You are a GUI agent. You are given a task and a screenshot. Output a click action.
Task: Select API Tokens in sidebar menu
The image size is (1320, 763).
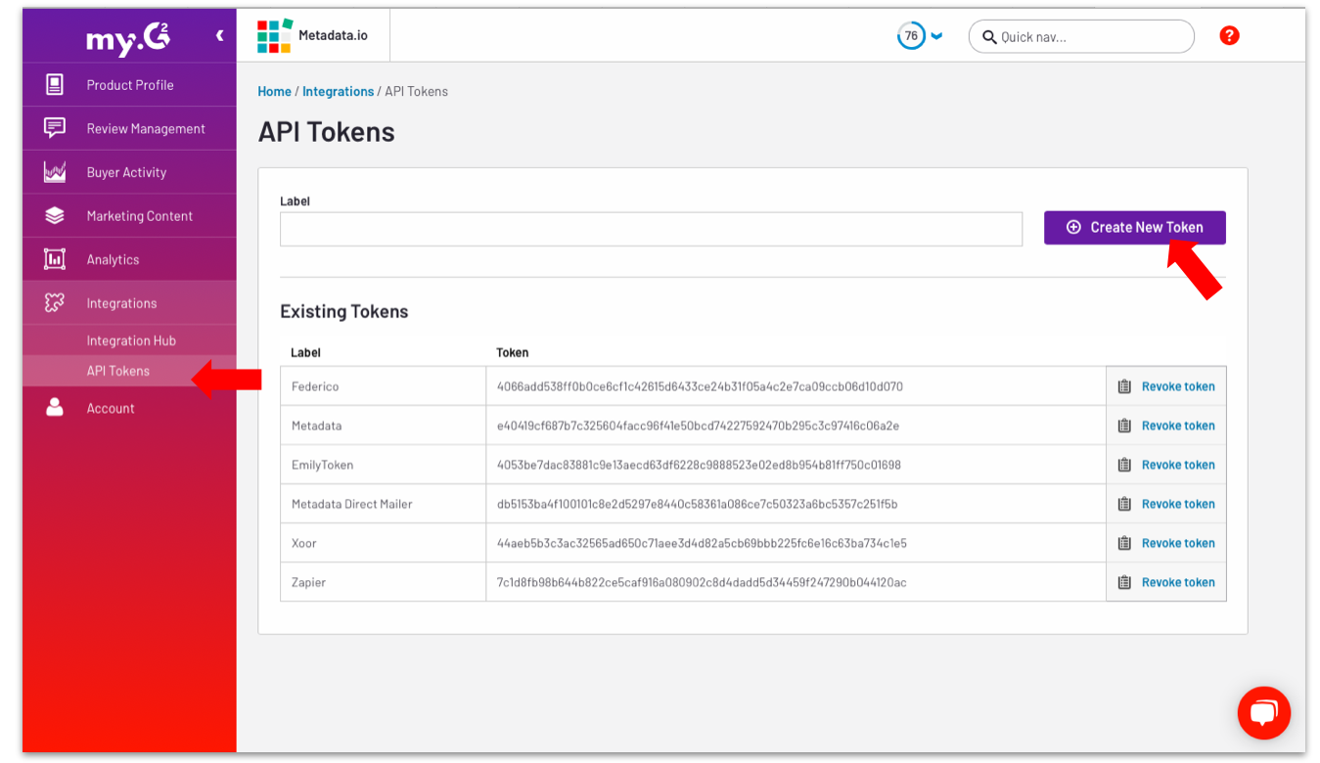pos(118,371)
